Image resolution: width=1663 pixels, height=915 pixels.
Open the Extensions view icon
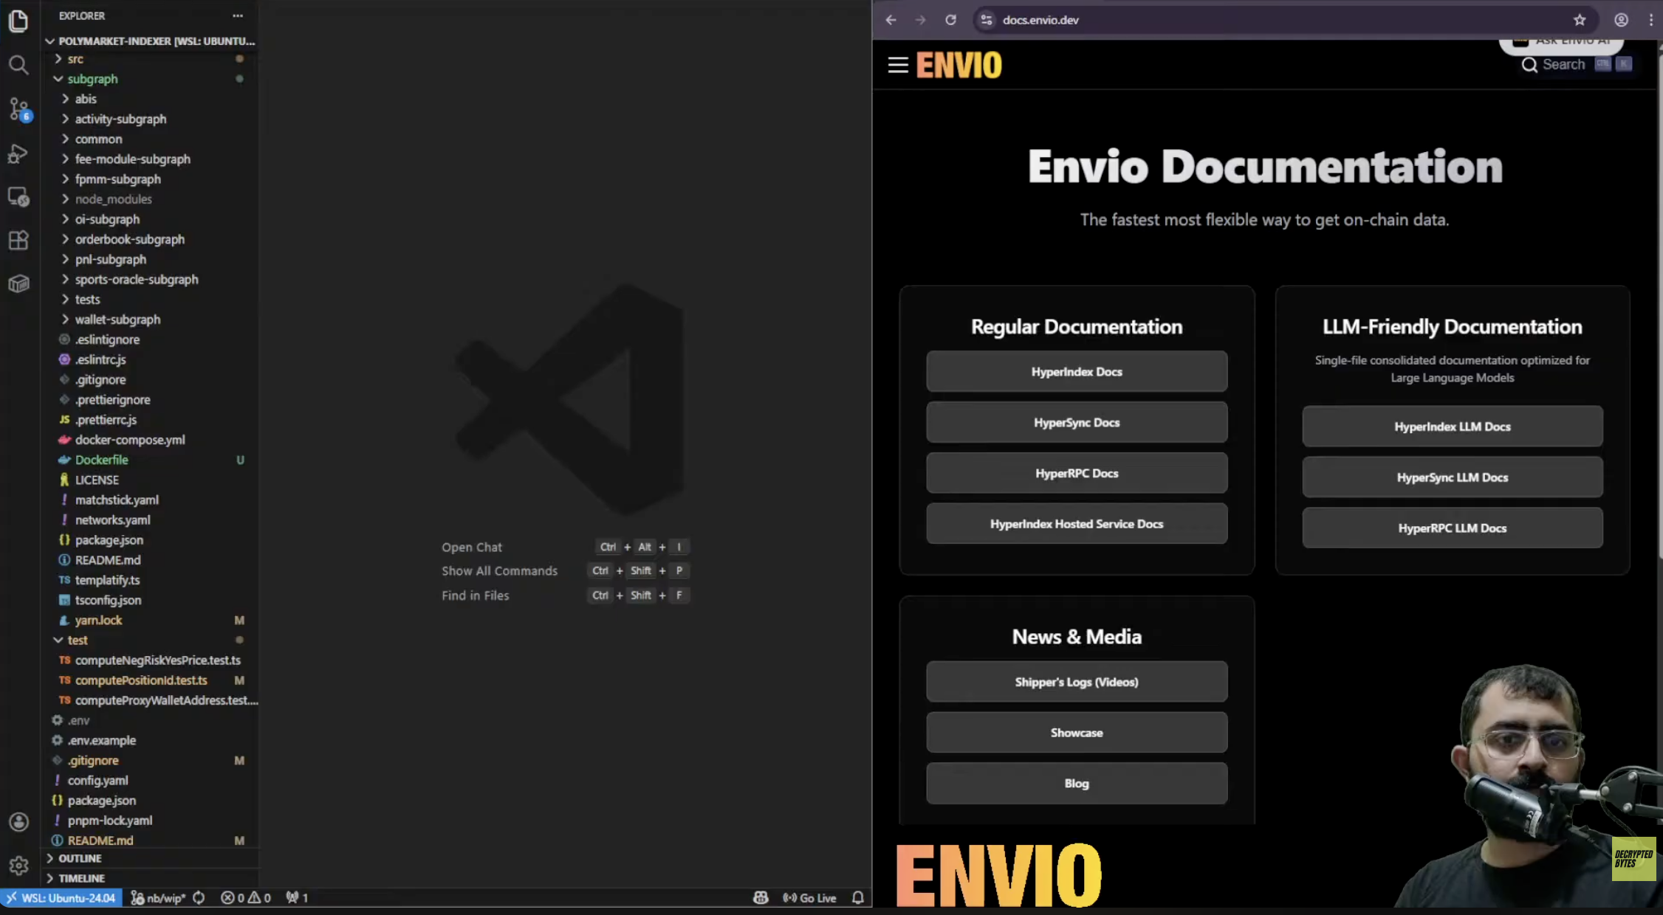[x=18, y=240]
